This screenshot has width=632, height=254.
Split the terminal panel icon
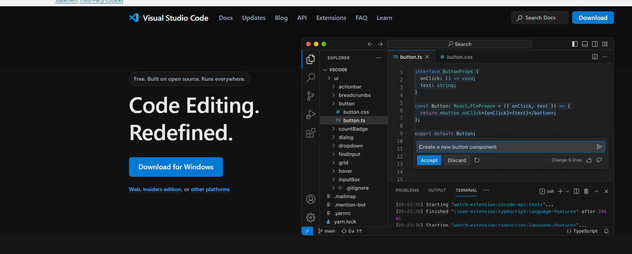[x=576, y=191]
